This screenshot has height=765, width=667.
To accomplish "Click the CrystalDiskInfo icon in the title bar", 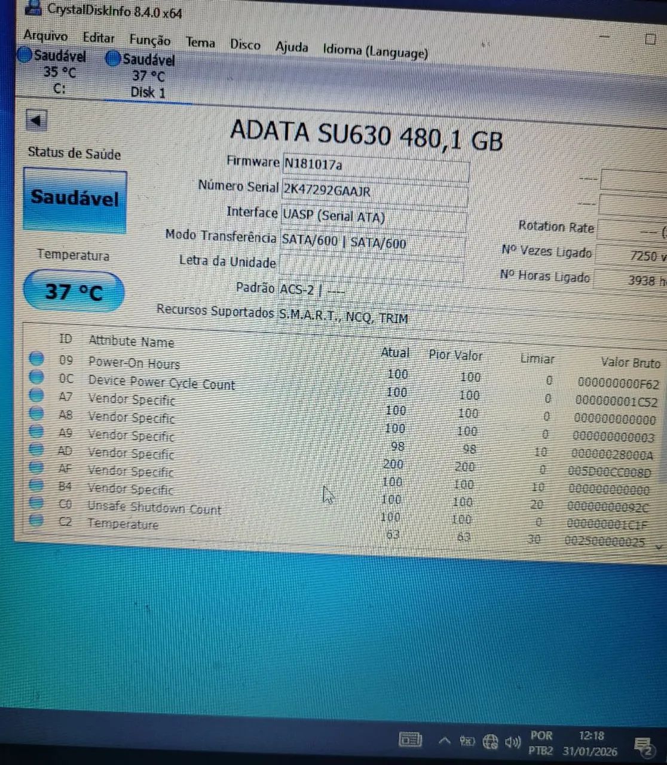I will pos(33,10).
